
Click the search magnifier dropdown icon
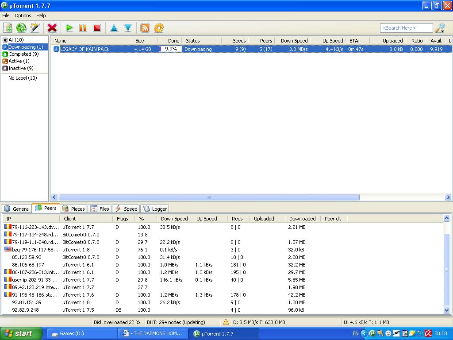pyautogui.click(x=440, y=28)
